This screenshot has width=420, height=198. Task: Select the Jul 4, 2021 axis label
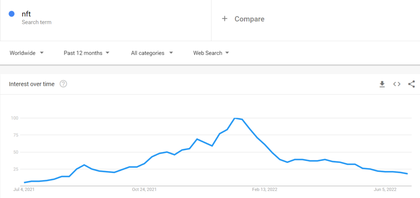click(x=24, y=189)
